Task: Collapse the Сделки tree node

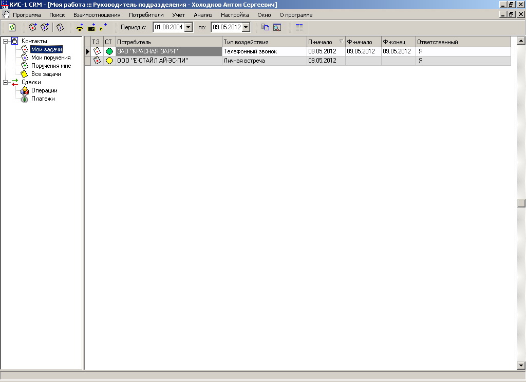Action: click(x=5, y=83)
